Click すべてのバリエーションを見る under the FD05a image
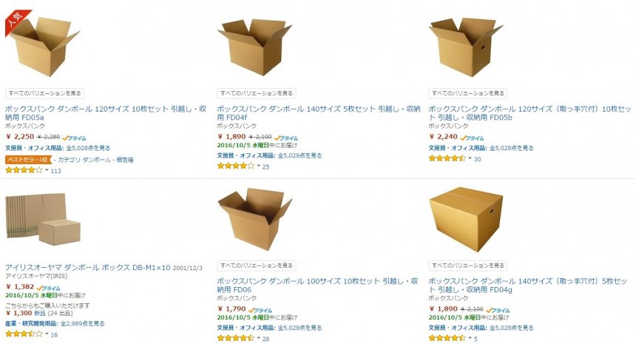The image size is (636, 344). coord(44,93)
